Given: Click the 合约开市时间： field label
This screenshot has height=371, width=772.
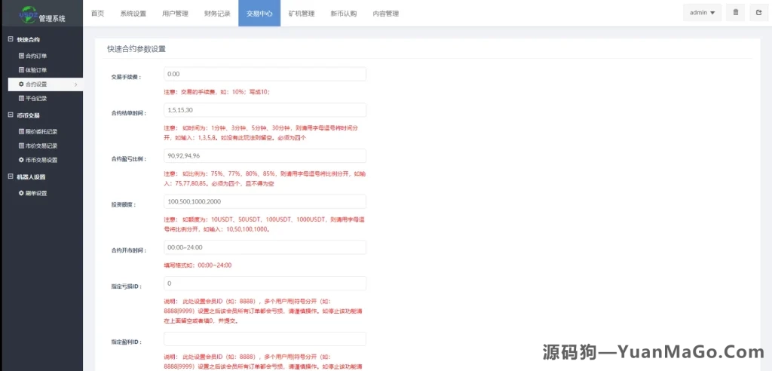Looking at the screenshot, I should click(x=129, y=250).
